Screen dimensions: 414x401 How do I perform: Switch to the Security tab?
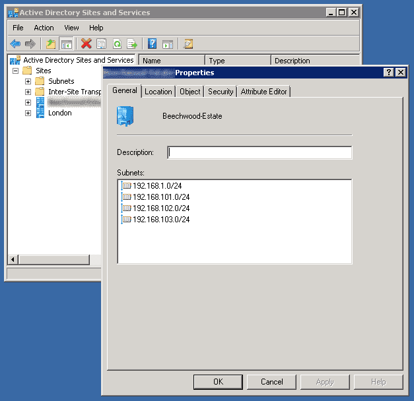[x=221, y=92]
